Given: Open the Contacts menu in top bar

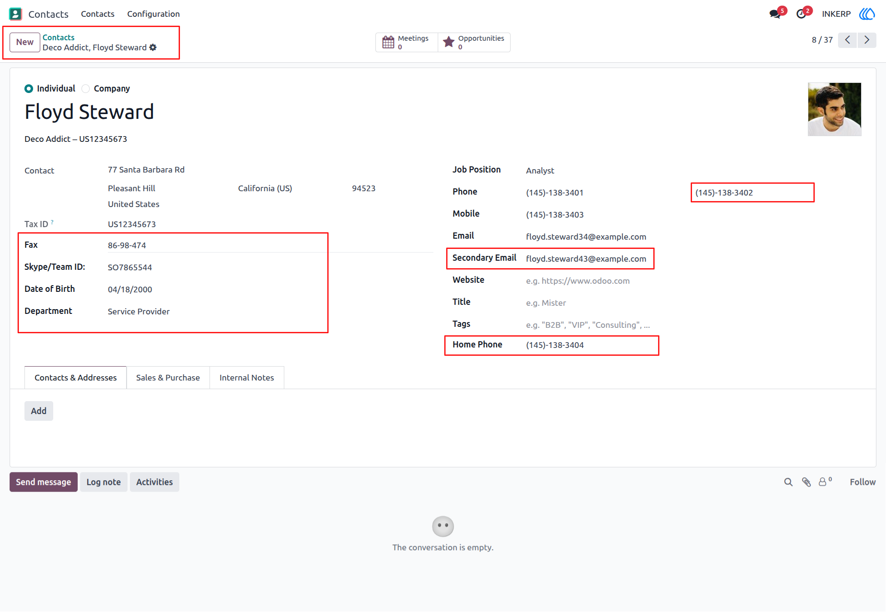Looking at the screenshot, I should (98, 14).
